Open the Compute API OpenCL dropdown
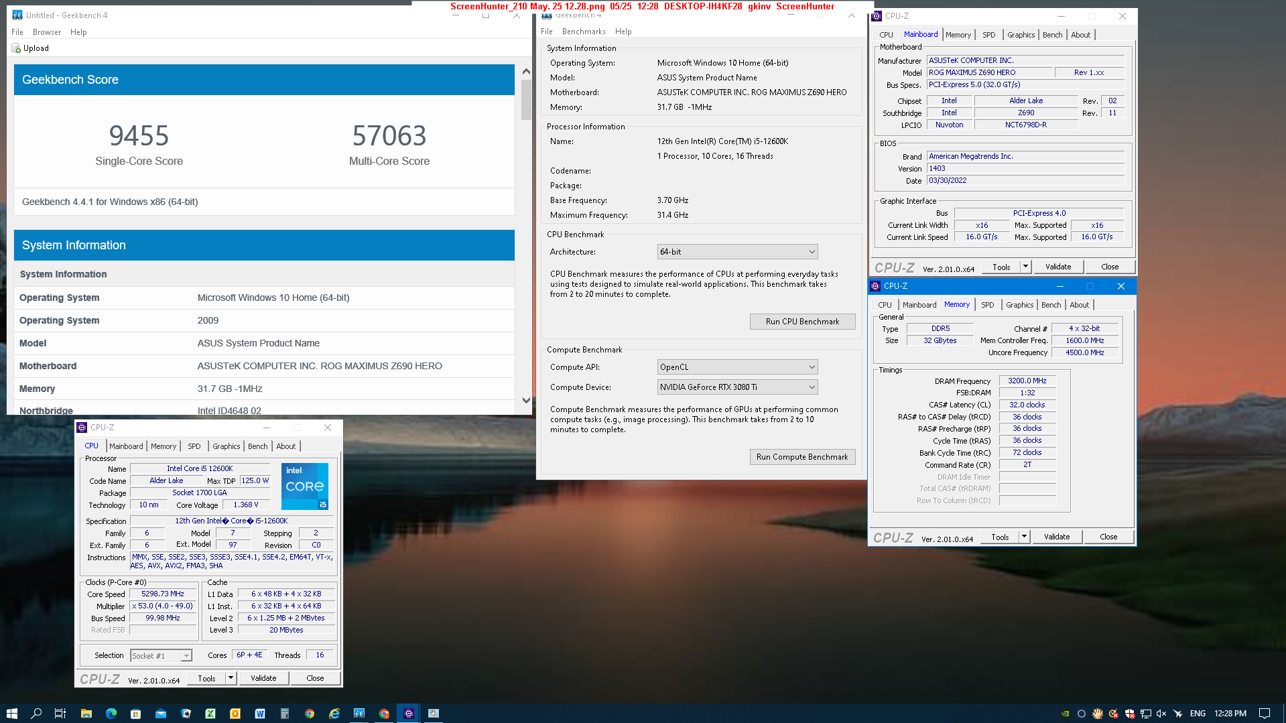Screen dimensions: 1286x723 click(738, 367)
